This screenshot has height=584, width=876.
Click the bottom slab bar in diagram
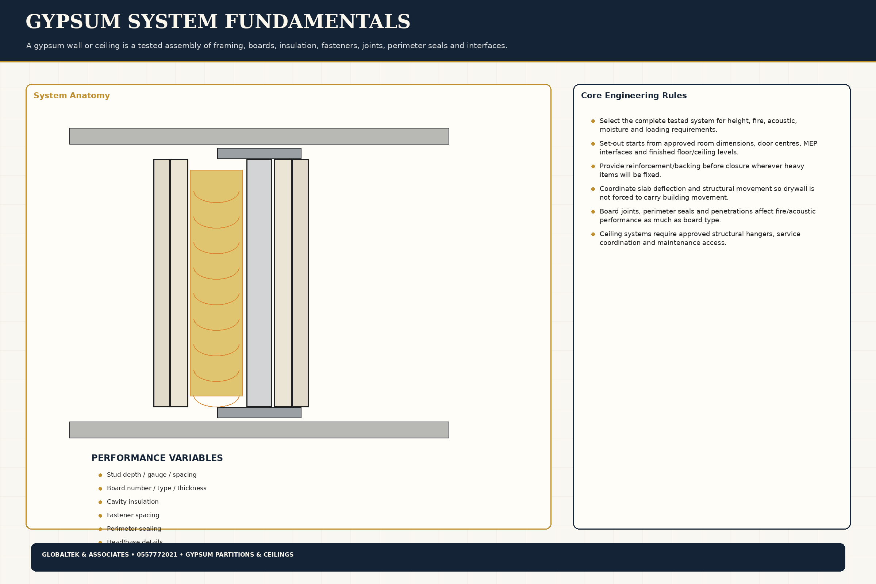click(x=259, y=430)
